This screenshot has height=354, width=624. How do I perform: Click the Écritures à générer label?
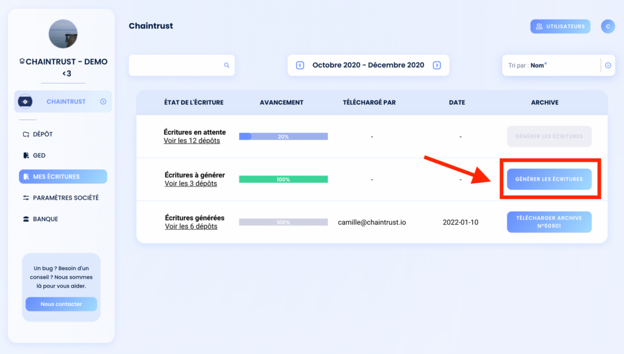(x=194, y=175)
